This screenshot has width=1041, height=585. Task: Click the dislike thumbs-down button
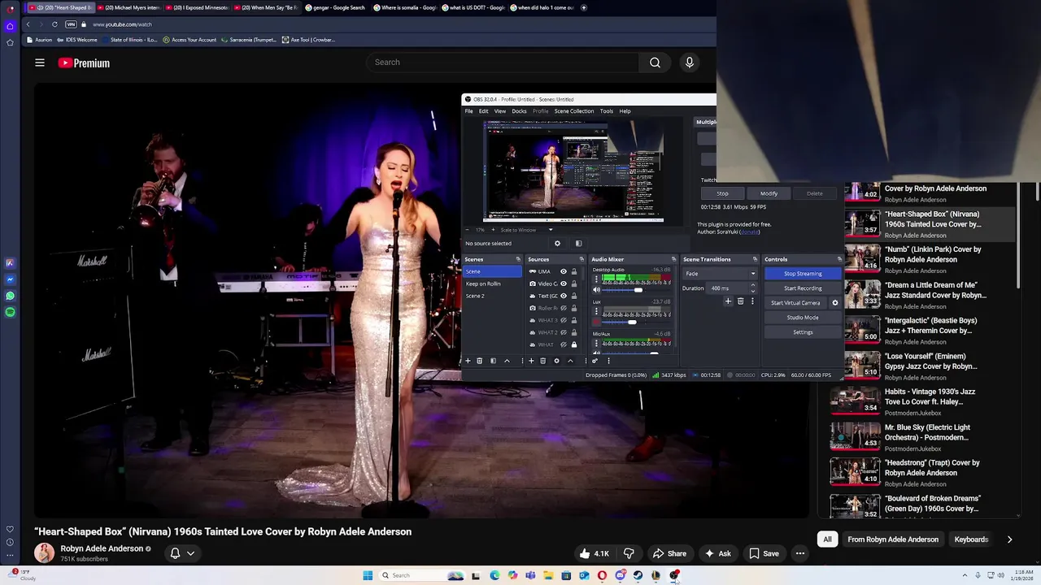click(x=629, y=553)
